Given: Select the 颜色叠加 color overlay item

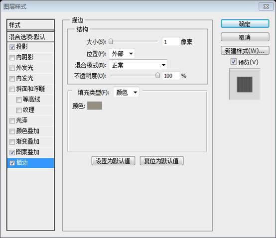Looking at the screenshot, I should click(30, 131).
